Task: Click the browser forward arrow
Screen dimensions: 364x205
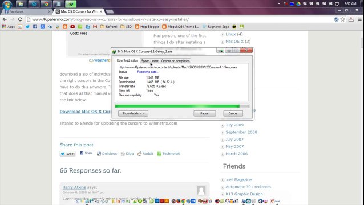Action: [x=13, y=19]
